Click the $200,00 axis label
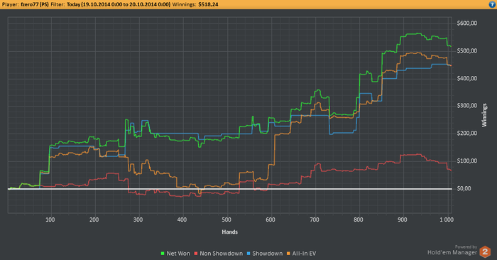The image size is (497, 260). [467, 133]
